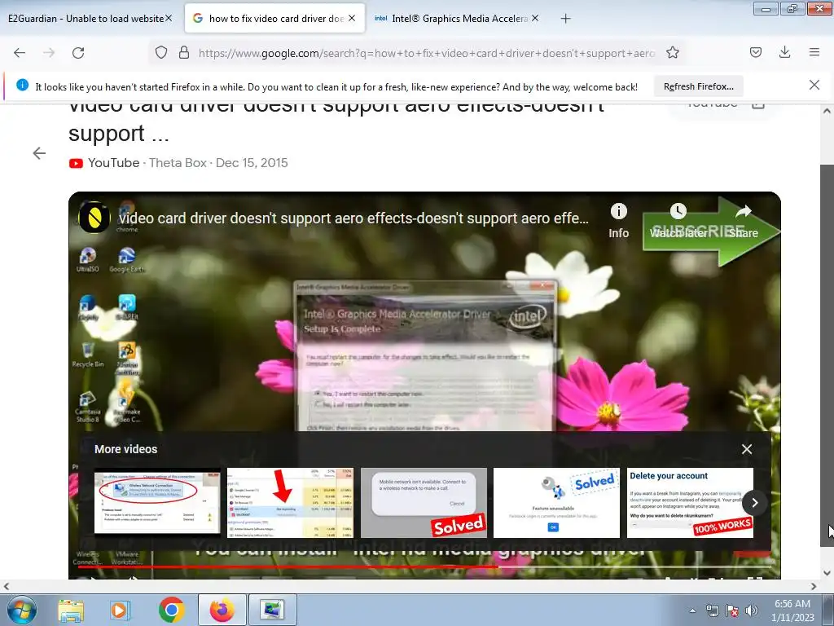Open the Action Center flag icon
The height and width of the screenshot is (626, 834).
732,611
